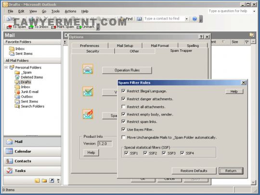Switch to the Mail pane
The image size is (260, 195).
(32, 142)
